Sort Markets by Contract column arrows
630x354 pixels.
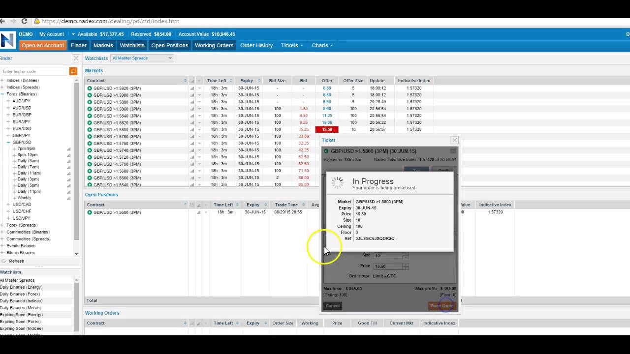(x=186, y=81)
